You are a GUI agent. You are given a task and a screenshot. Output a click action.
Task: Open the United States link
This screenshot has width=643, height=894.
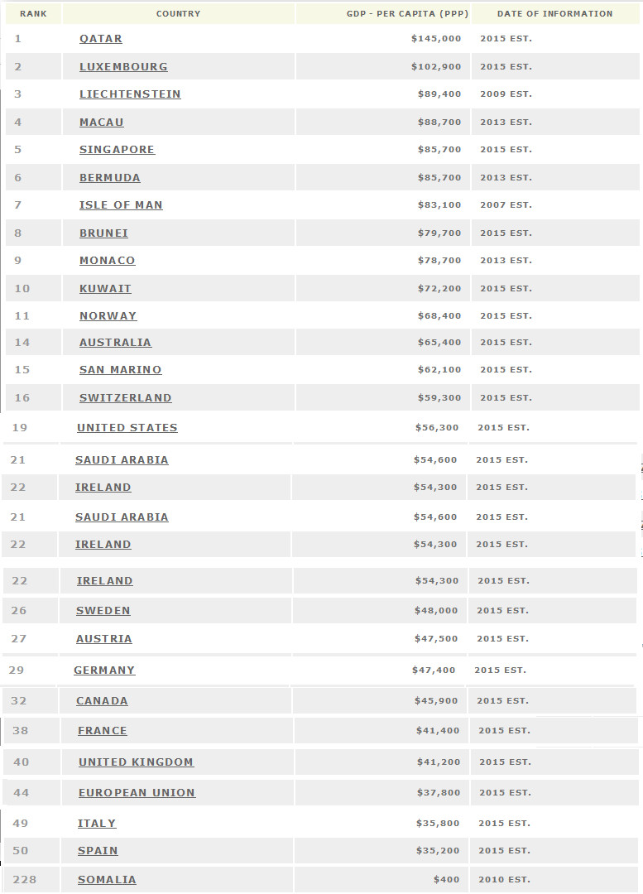[127, 427]
